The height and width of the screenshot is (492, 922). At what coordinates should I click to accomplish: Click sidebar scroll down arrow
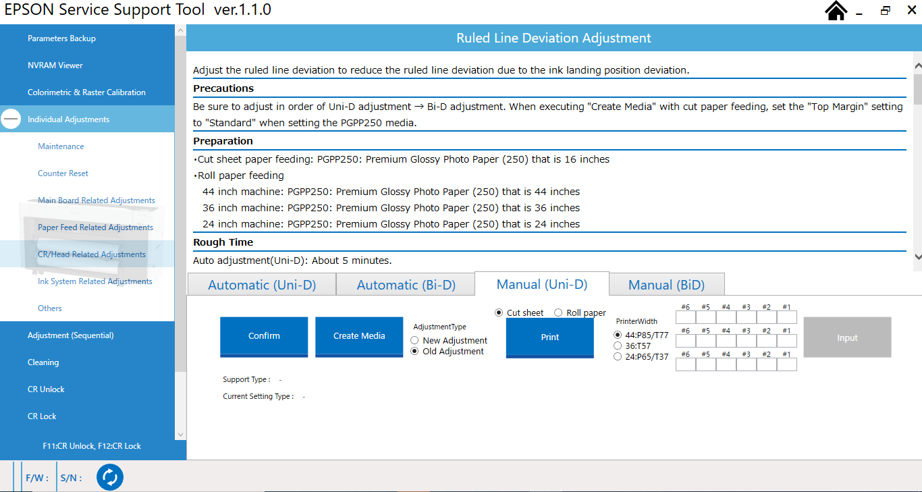pos(180,435)
